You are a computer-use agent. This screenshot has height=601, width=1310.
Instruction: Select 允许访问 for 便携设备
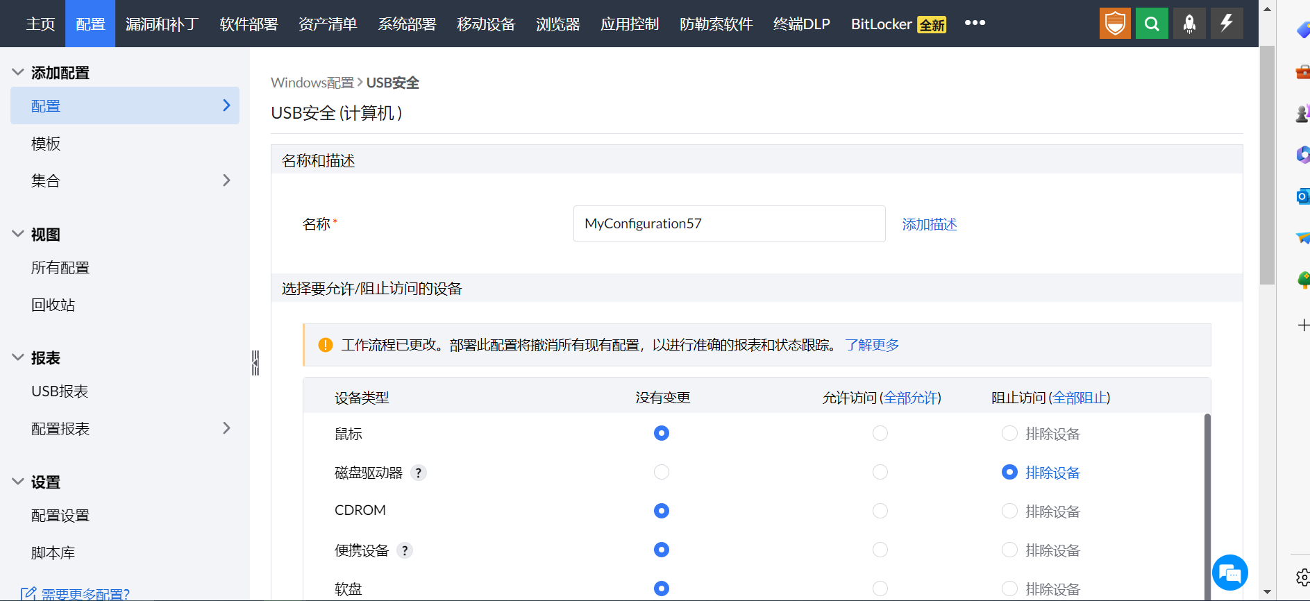(880, 550)
